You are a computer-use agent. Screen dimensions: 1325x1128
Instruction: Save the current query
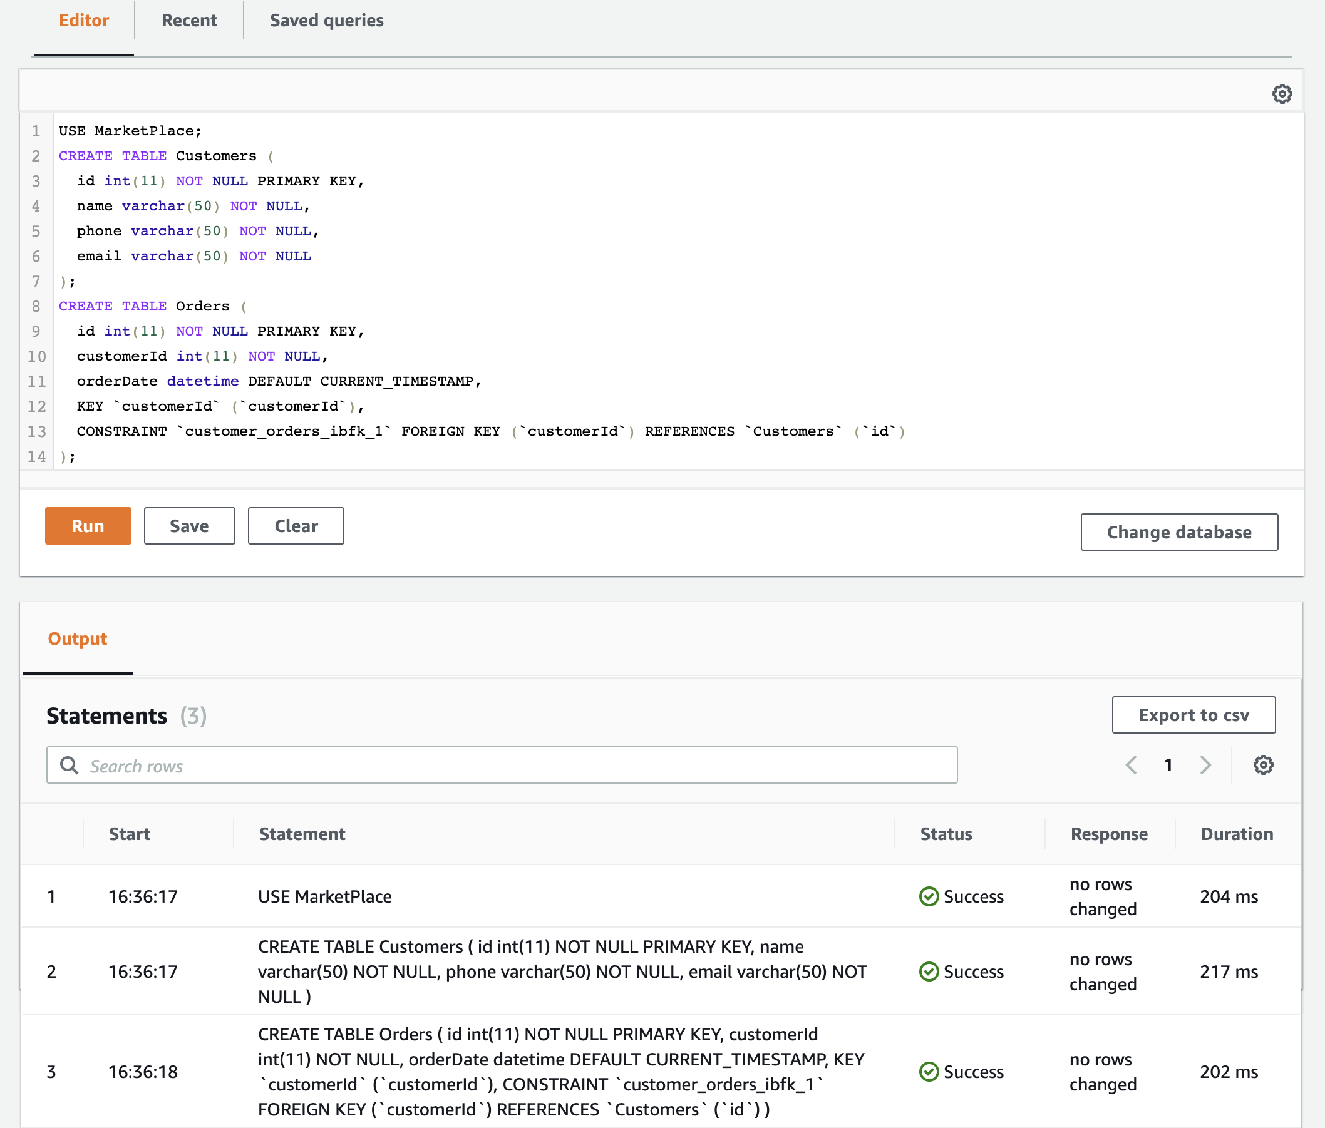click(x=189, y=526)
